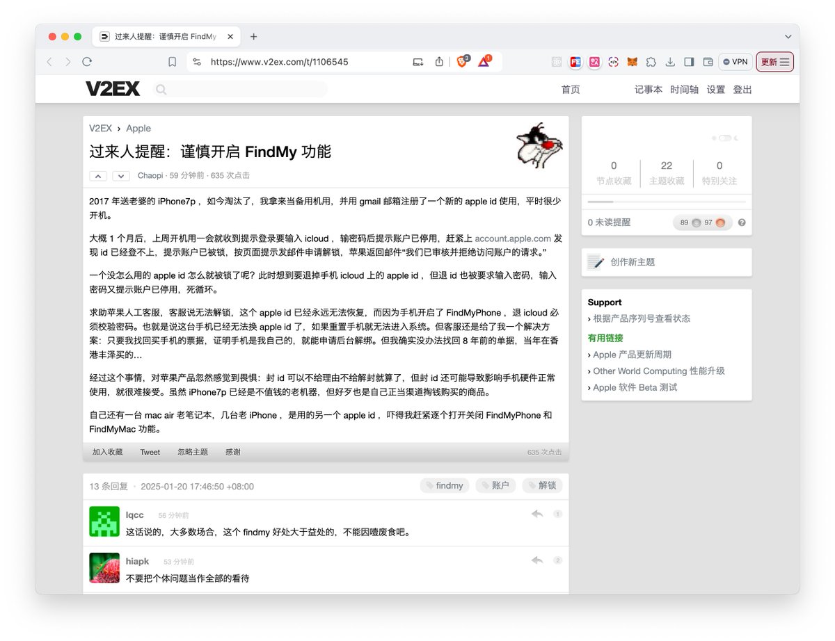Open author Chaopi's profile link
835x641 pixels.
(150, 176)
